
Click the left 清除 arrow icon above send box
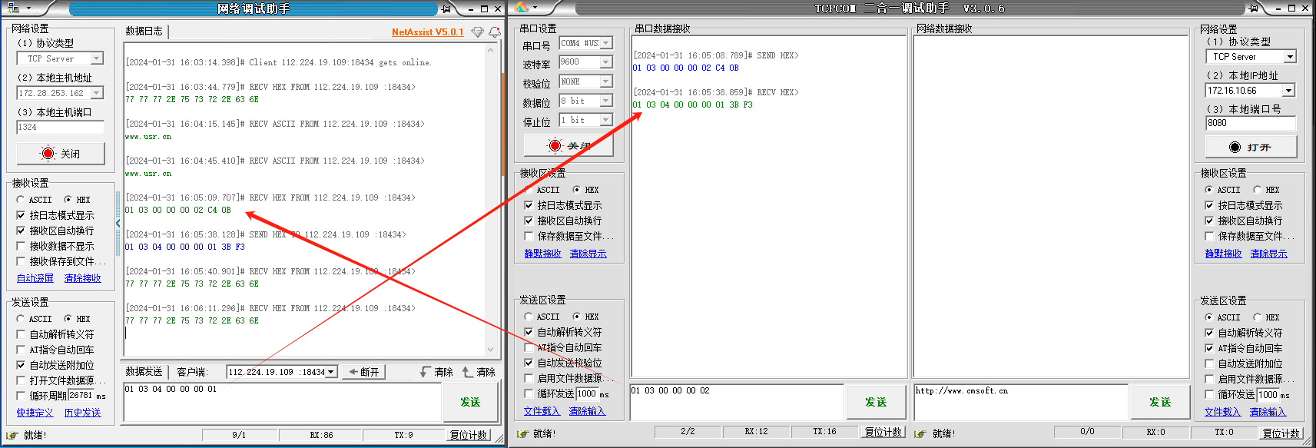[x=426, y=372]
